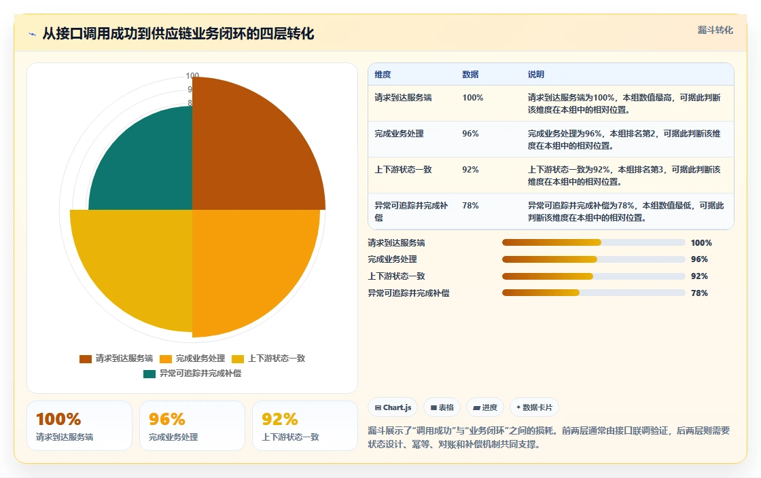Click the 异常可追踪并完成补偿 progress bar
Screen dimensions: 761x478
click(594, 293)
